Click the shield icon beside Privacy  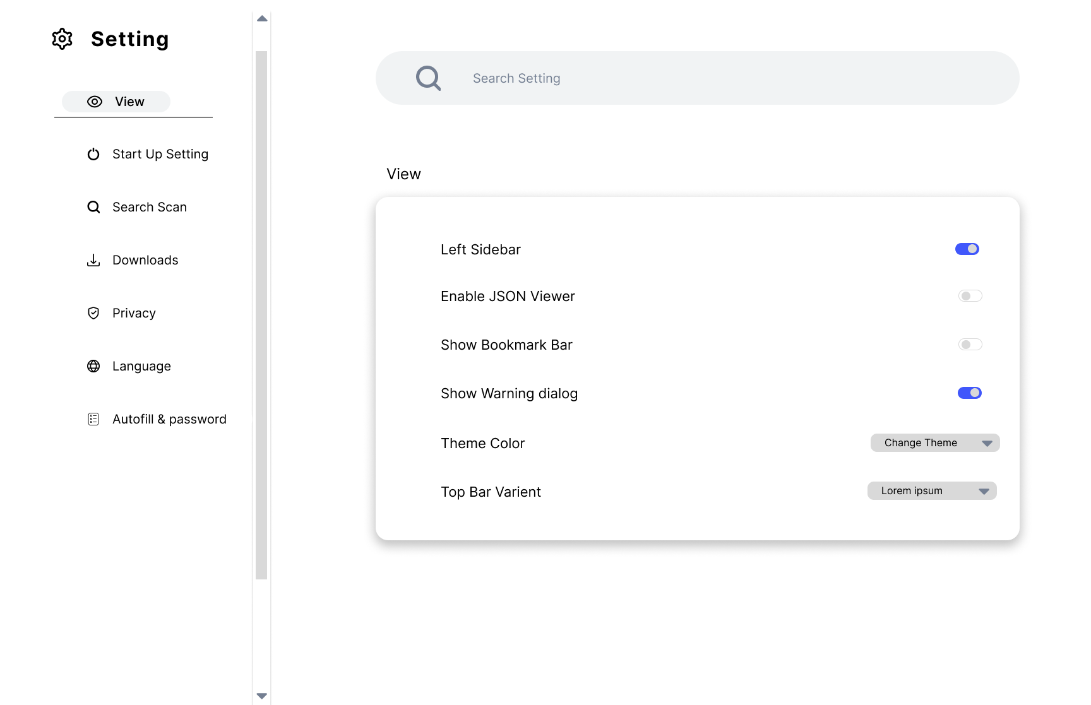(x=93, y=313)
